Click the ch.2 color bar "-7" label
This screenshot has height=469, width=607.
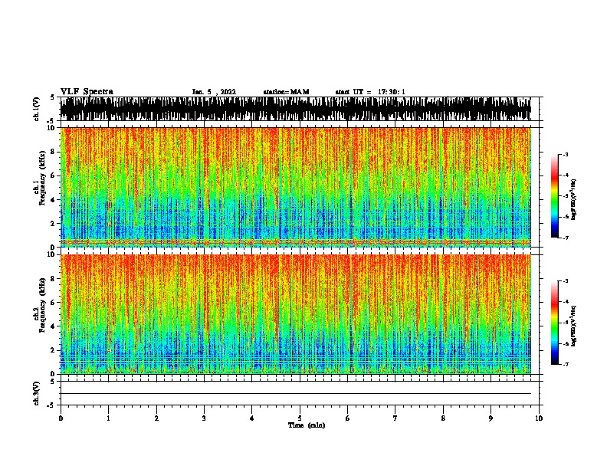click(566, 365)
